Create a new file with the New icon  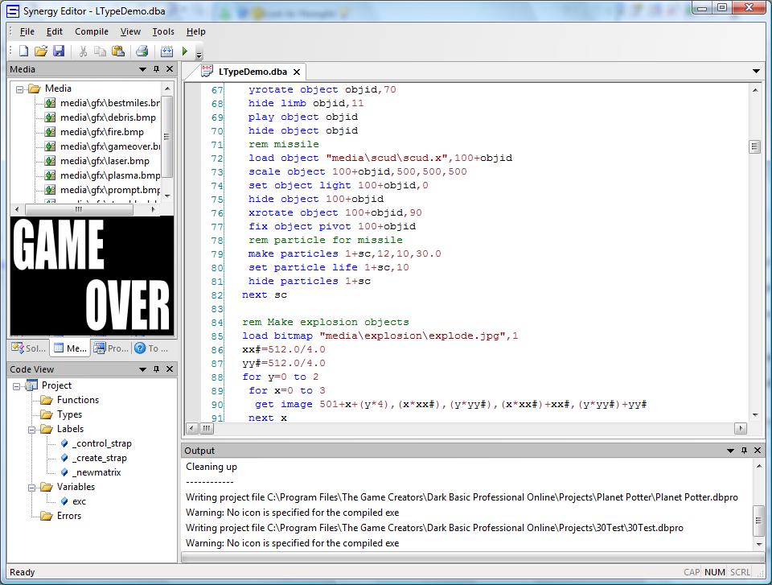(23, 51)
